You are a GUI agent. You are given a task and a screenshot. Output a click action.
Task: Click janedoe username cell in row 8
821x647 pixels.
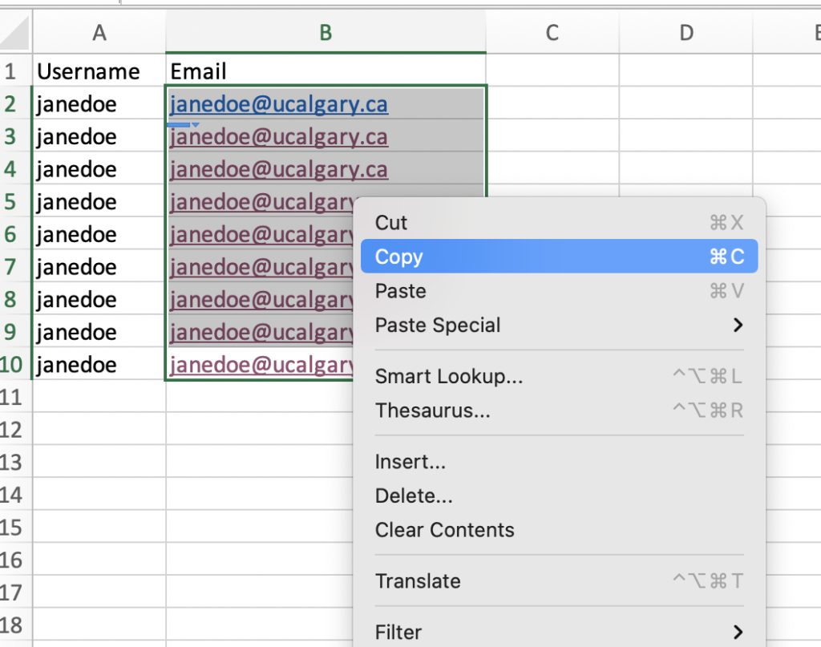click(99, 298)
